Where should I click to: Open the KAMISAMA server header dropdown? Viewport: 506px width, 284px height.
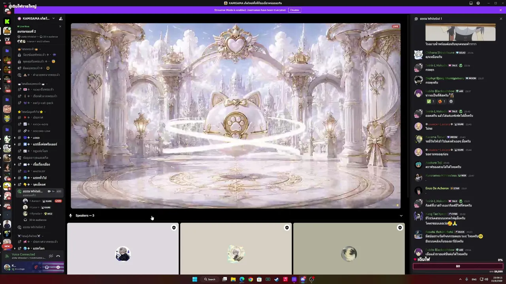(53, 19)
